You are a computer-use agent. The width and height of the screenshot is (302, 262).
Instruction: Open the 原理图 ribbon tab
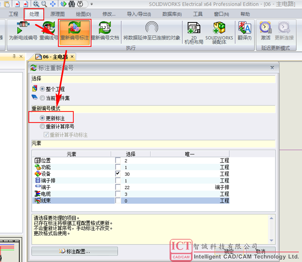click(57, 14)
